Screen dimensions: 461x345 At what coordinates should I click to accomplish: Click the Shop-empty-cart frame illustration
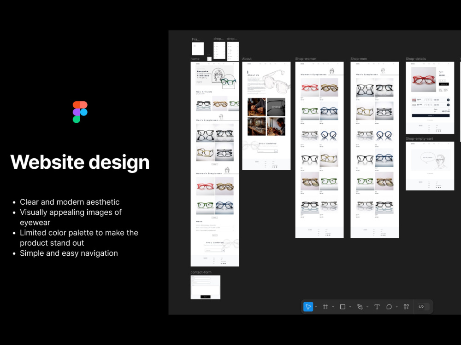[x=431, y=160]
